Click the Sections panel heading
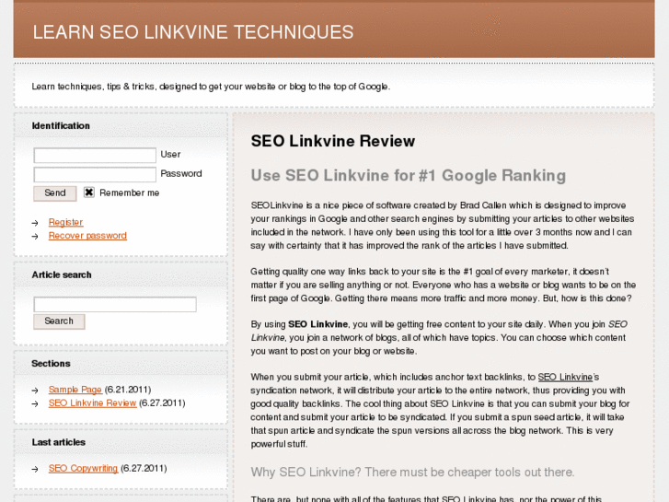Viewport: 669px width, 502px height. tap(51, 364)
